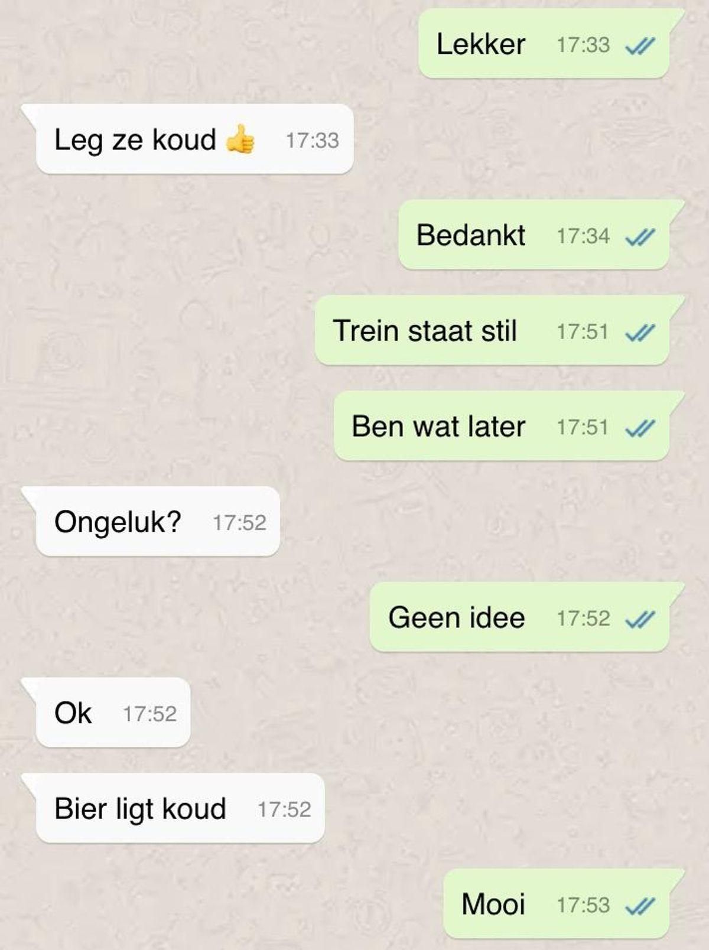This screenshot has height=950, width=709.
Task: Click the 17:53 timestamp on 'Mooi'
Action: [583, 905]
